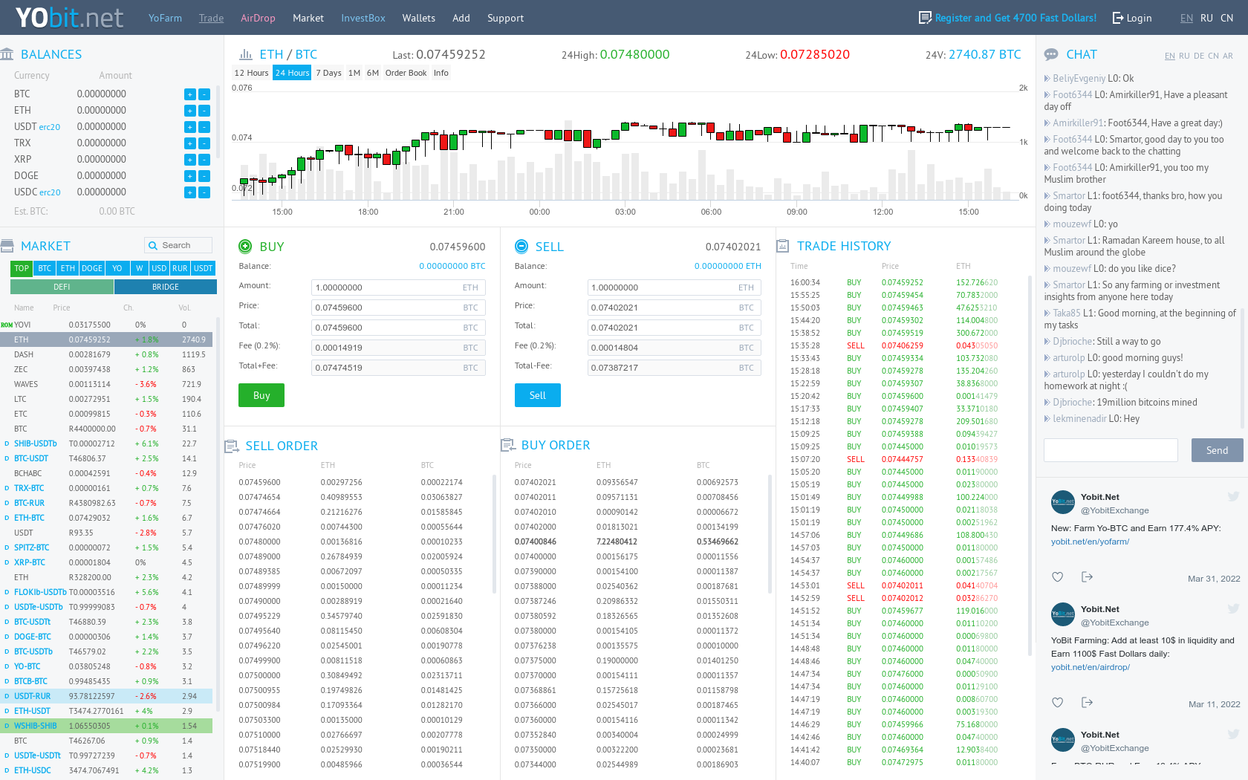
Task: Click the BTC withdraw minus icon
Action: click(x=204, y=94)
